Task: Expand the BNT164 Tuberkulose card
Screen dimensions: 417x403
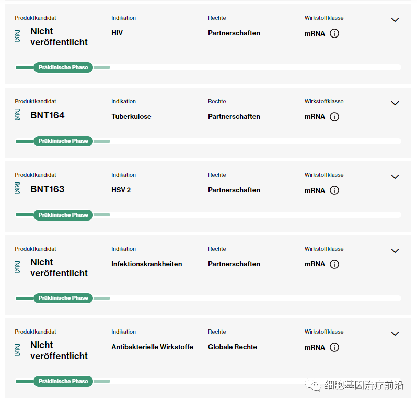Action: (x=395, y=103)
